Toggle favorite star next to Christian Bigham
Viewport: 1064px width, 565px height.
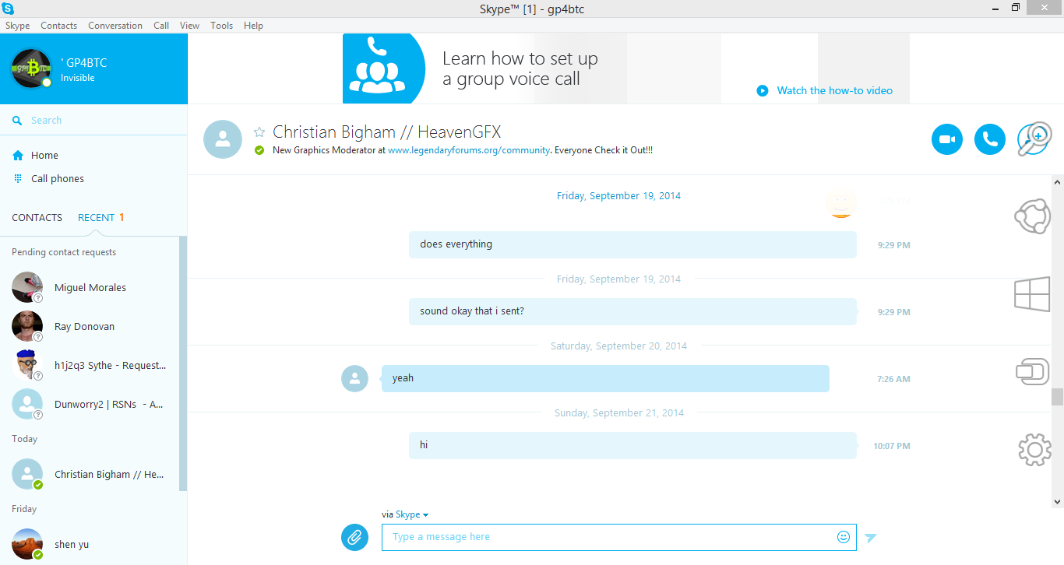tap(259, 132)
